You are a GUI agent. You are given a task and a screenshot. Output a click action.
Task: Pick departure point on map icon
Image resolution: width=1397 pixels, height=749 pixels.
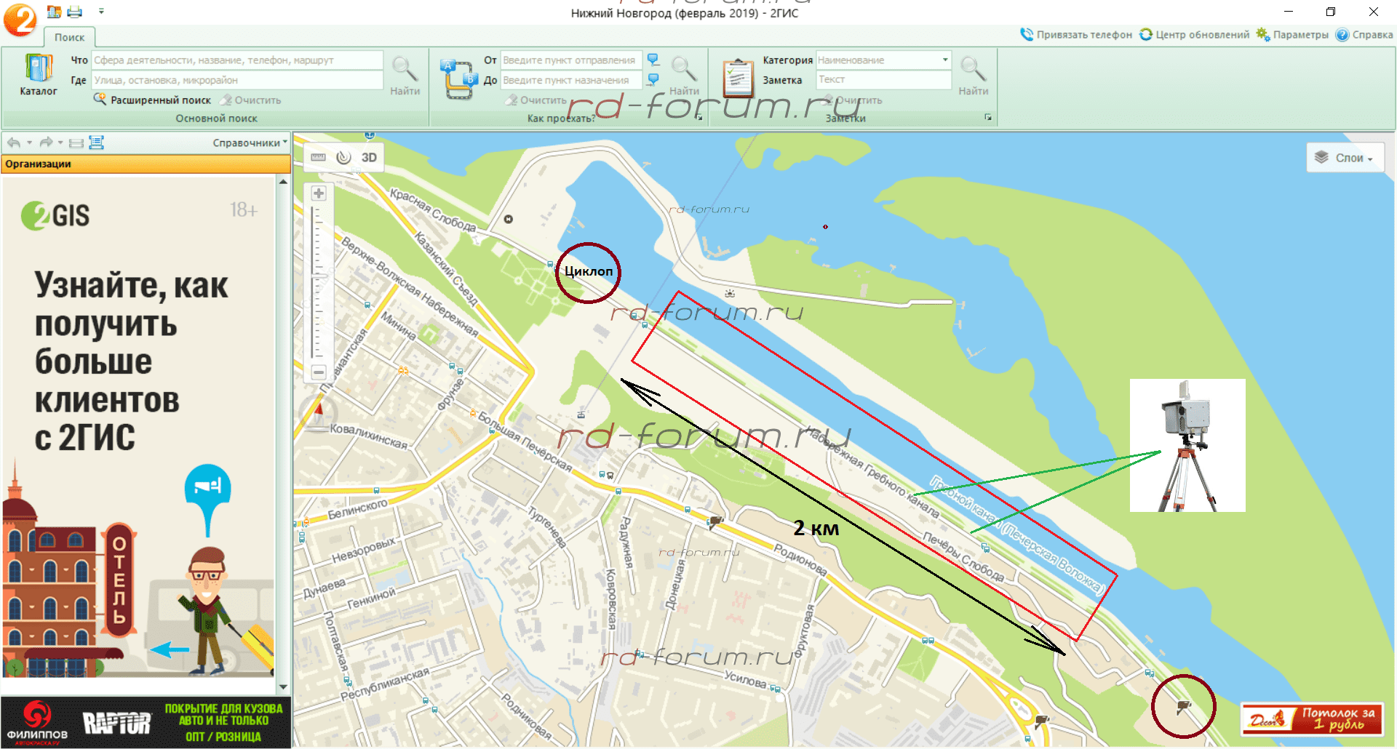coord(653,60)
